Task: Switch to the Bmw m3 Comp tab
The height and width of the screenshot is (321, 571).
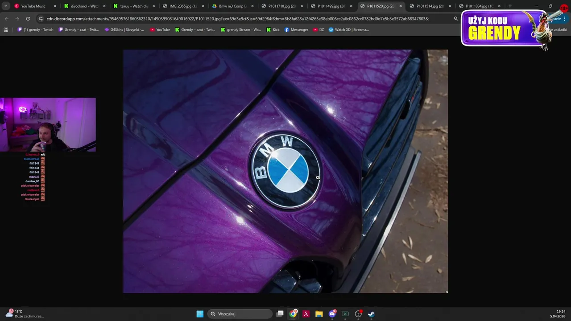Action: (232, 6)
